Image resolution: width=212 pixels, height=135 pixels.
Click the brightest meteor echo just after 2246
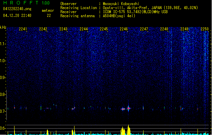(x=128, y=108)
